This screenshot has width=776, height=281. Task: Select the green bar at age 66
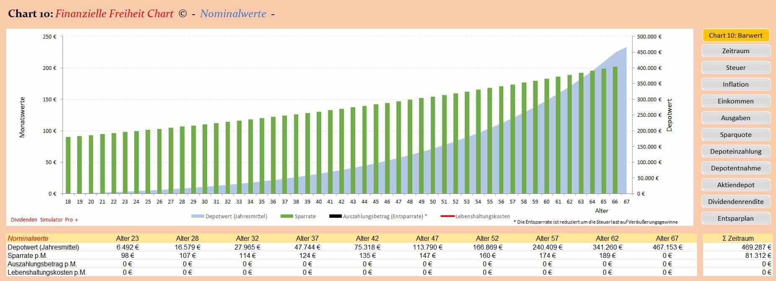(x=615, y=130)
